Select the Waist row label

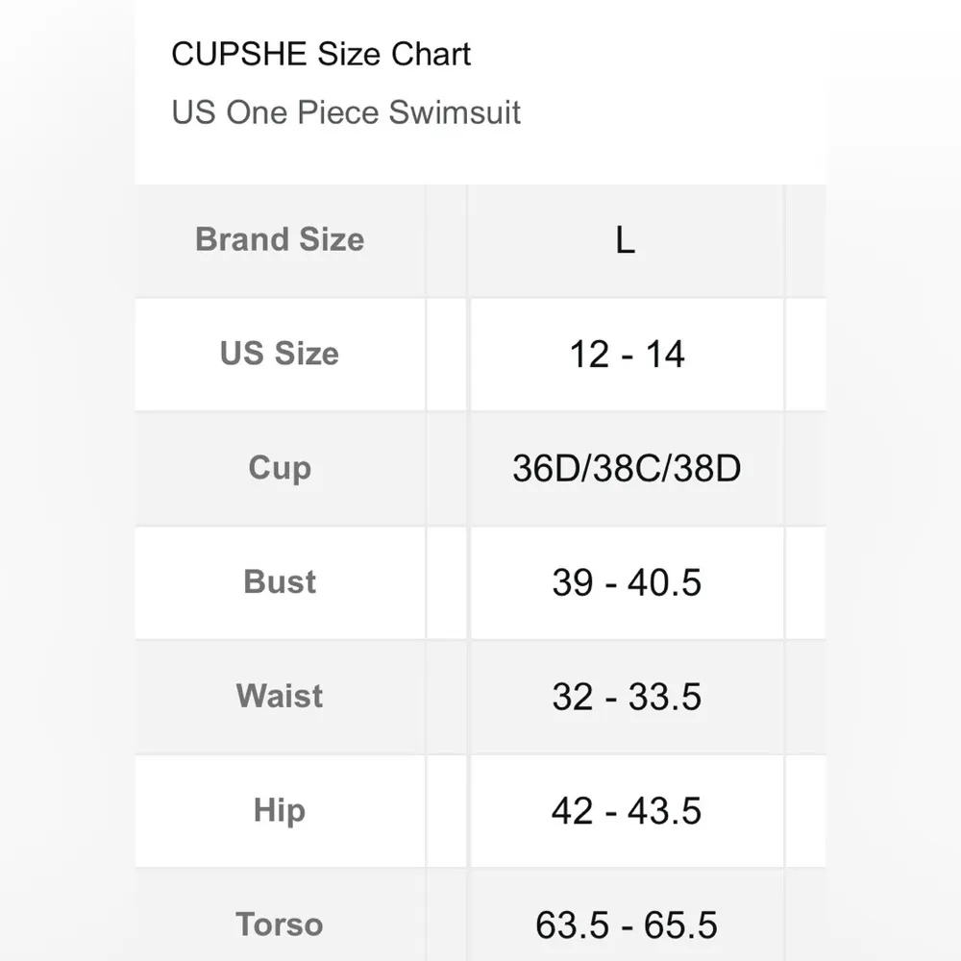tap(280, 696)
